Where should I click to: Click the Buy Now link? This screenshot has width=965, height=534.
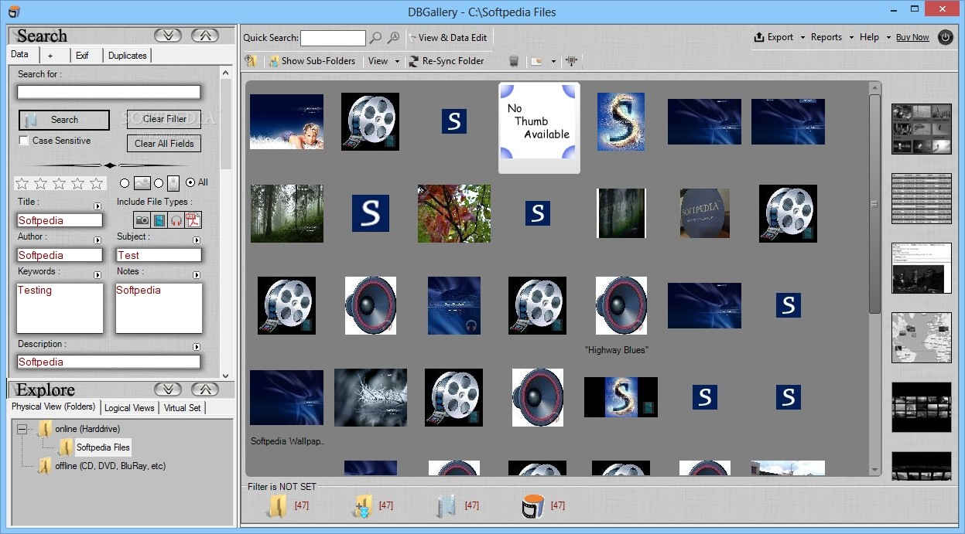point(912,37)
